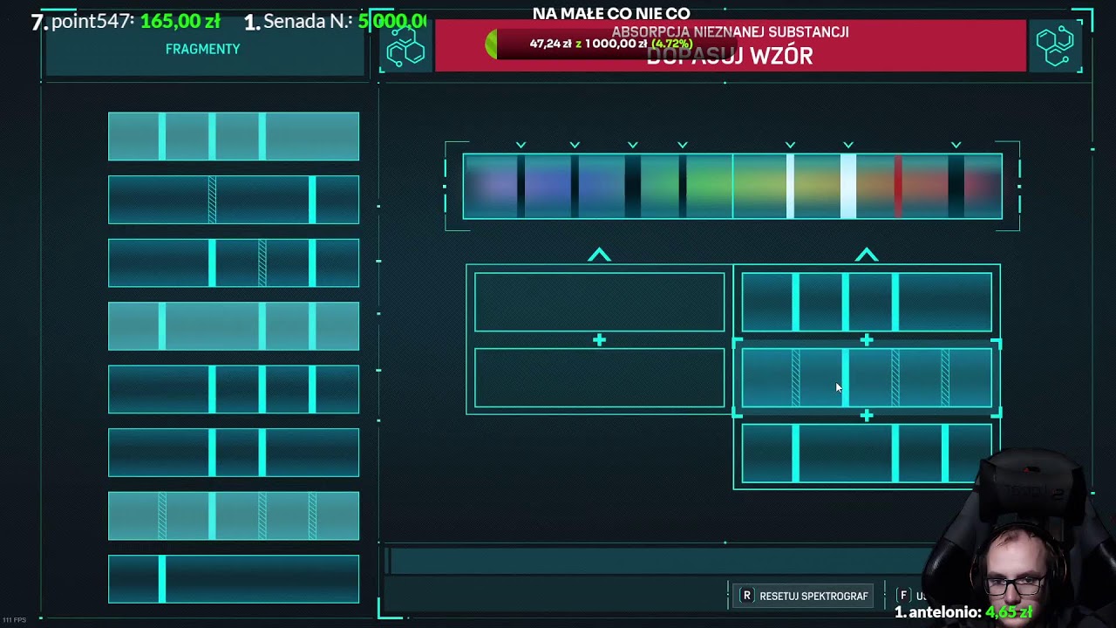Click the first chevron marker above the spectrum
This screenshot has width=1116, height=628.
click(x=521, y=145)
